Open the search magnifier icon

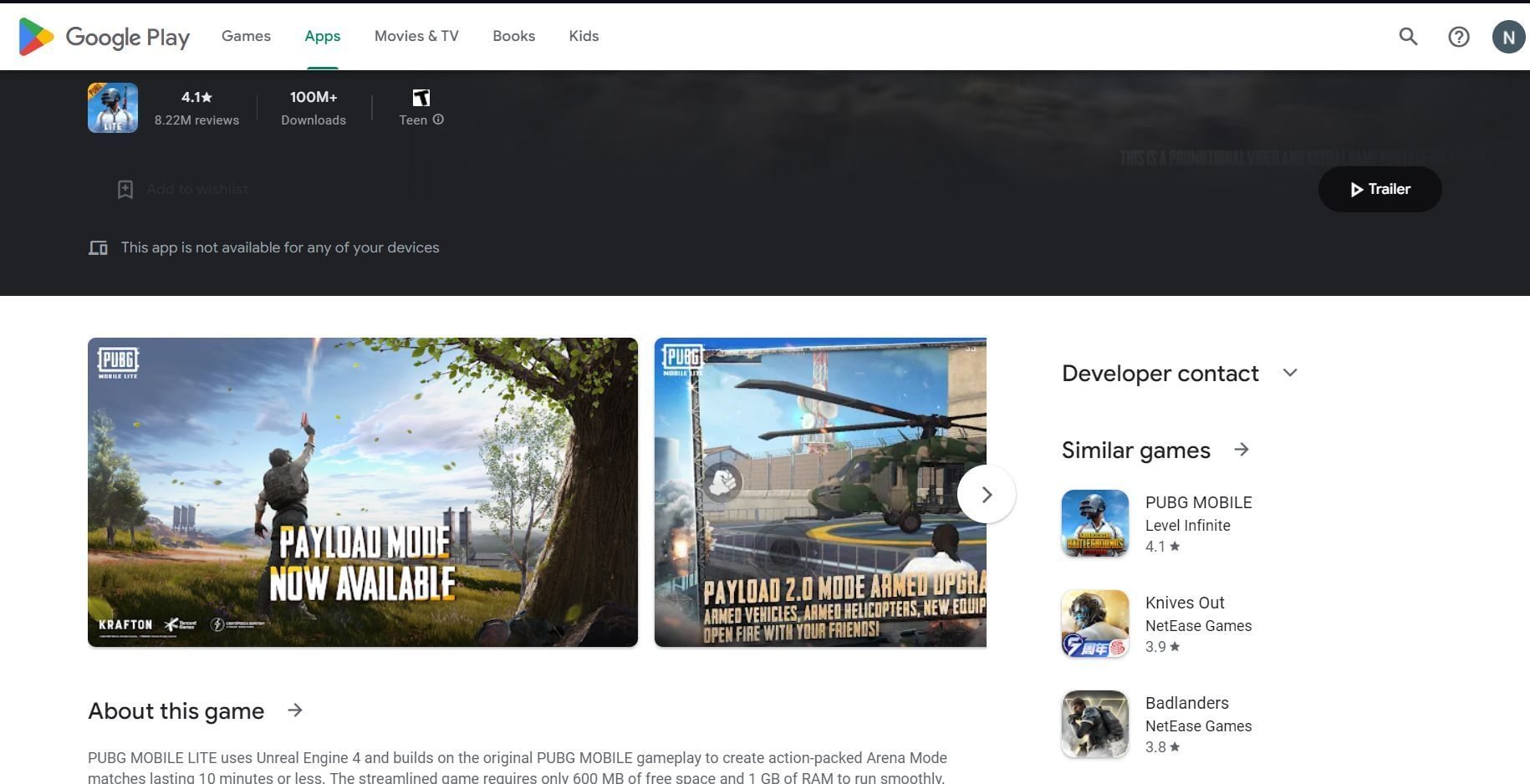pos(1408,37)
